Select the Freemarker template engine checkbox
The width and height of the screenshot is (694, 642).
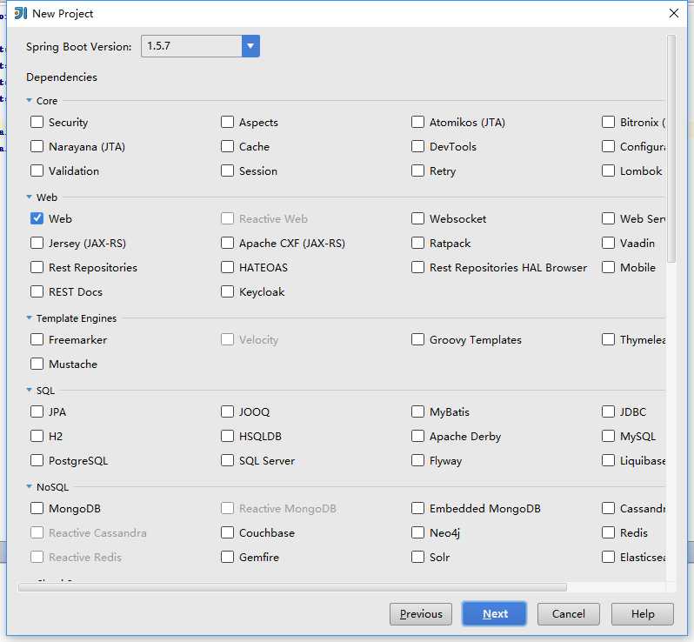click(x=37, y=339)
